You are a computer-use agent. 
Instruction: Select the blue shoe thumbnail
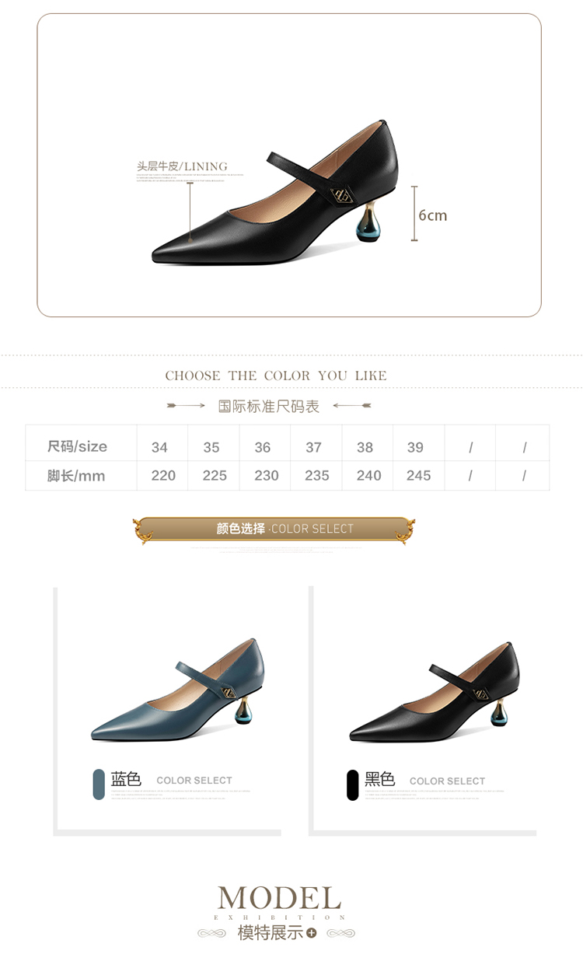(x=177, y=689)
